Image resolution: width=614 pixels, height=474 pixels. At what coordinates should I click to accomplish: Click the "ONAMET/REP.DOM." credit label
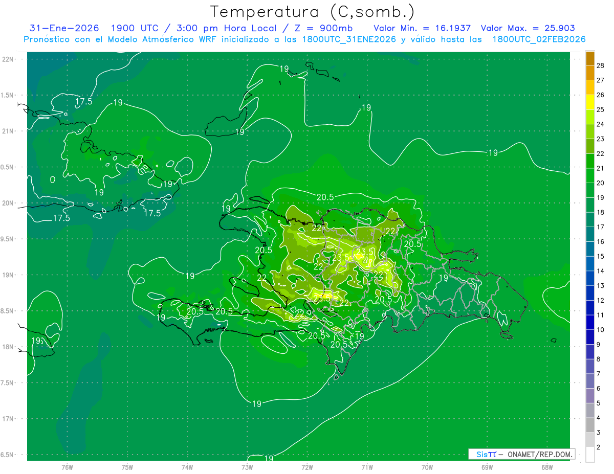pyautogui.click(x=540, y=454)
